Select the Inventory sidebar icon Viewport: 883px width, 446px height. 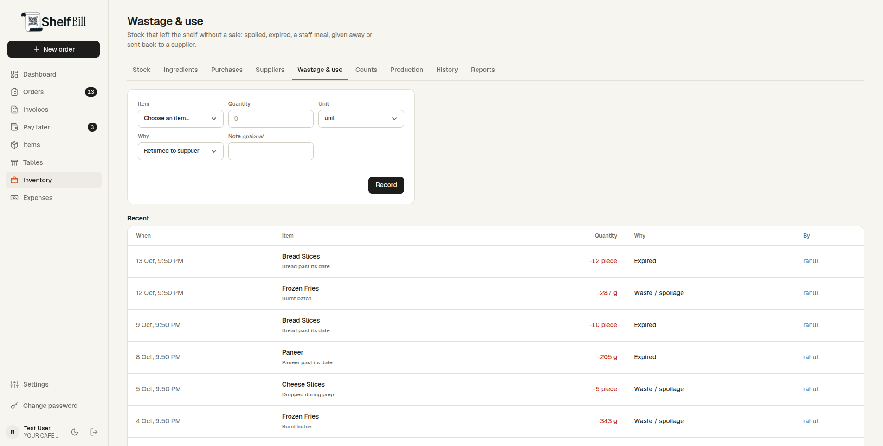14,180
